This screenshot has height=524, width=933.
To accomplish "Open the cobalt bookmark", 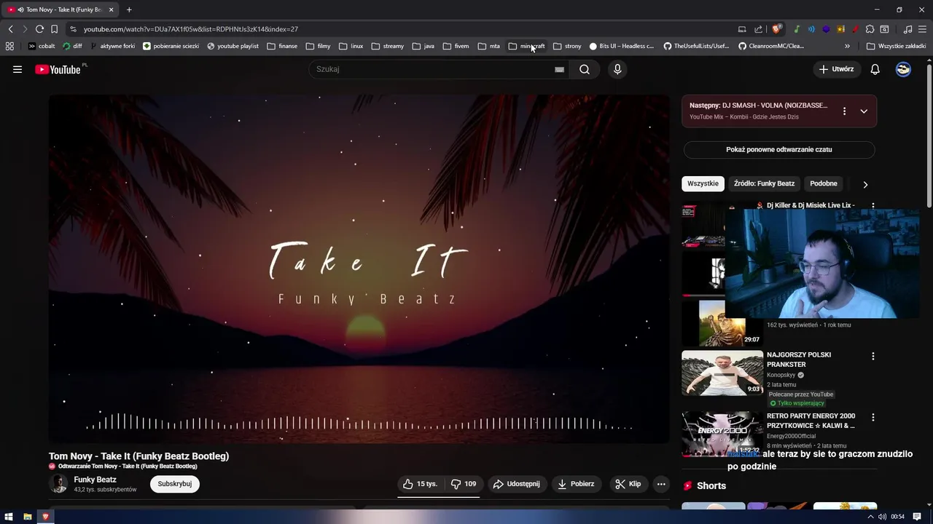I will click(41, 46).
